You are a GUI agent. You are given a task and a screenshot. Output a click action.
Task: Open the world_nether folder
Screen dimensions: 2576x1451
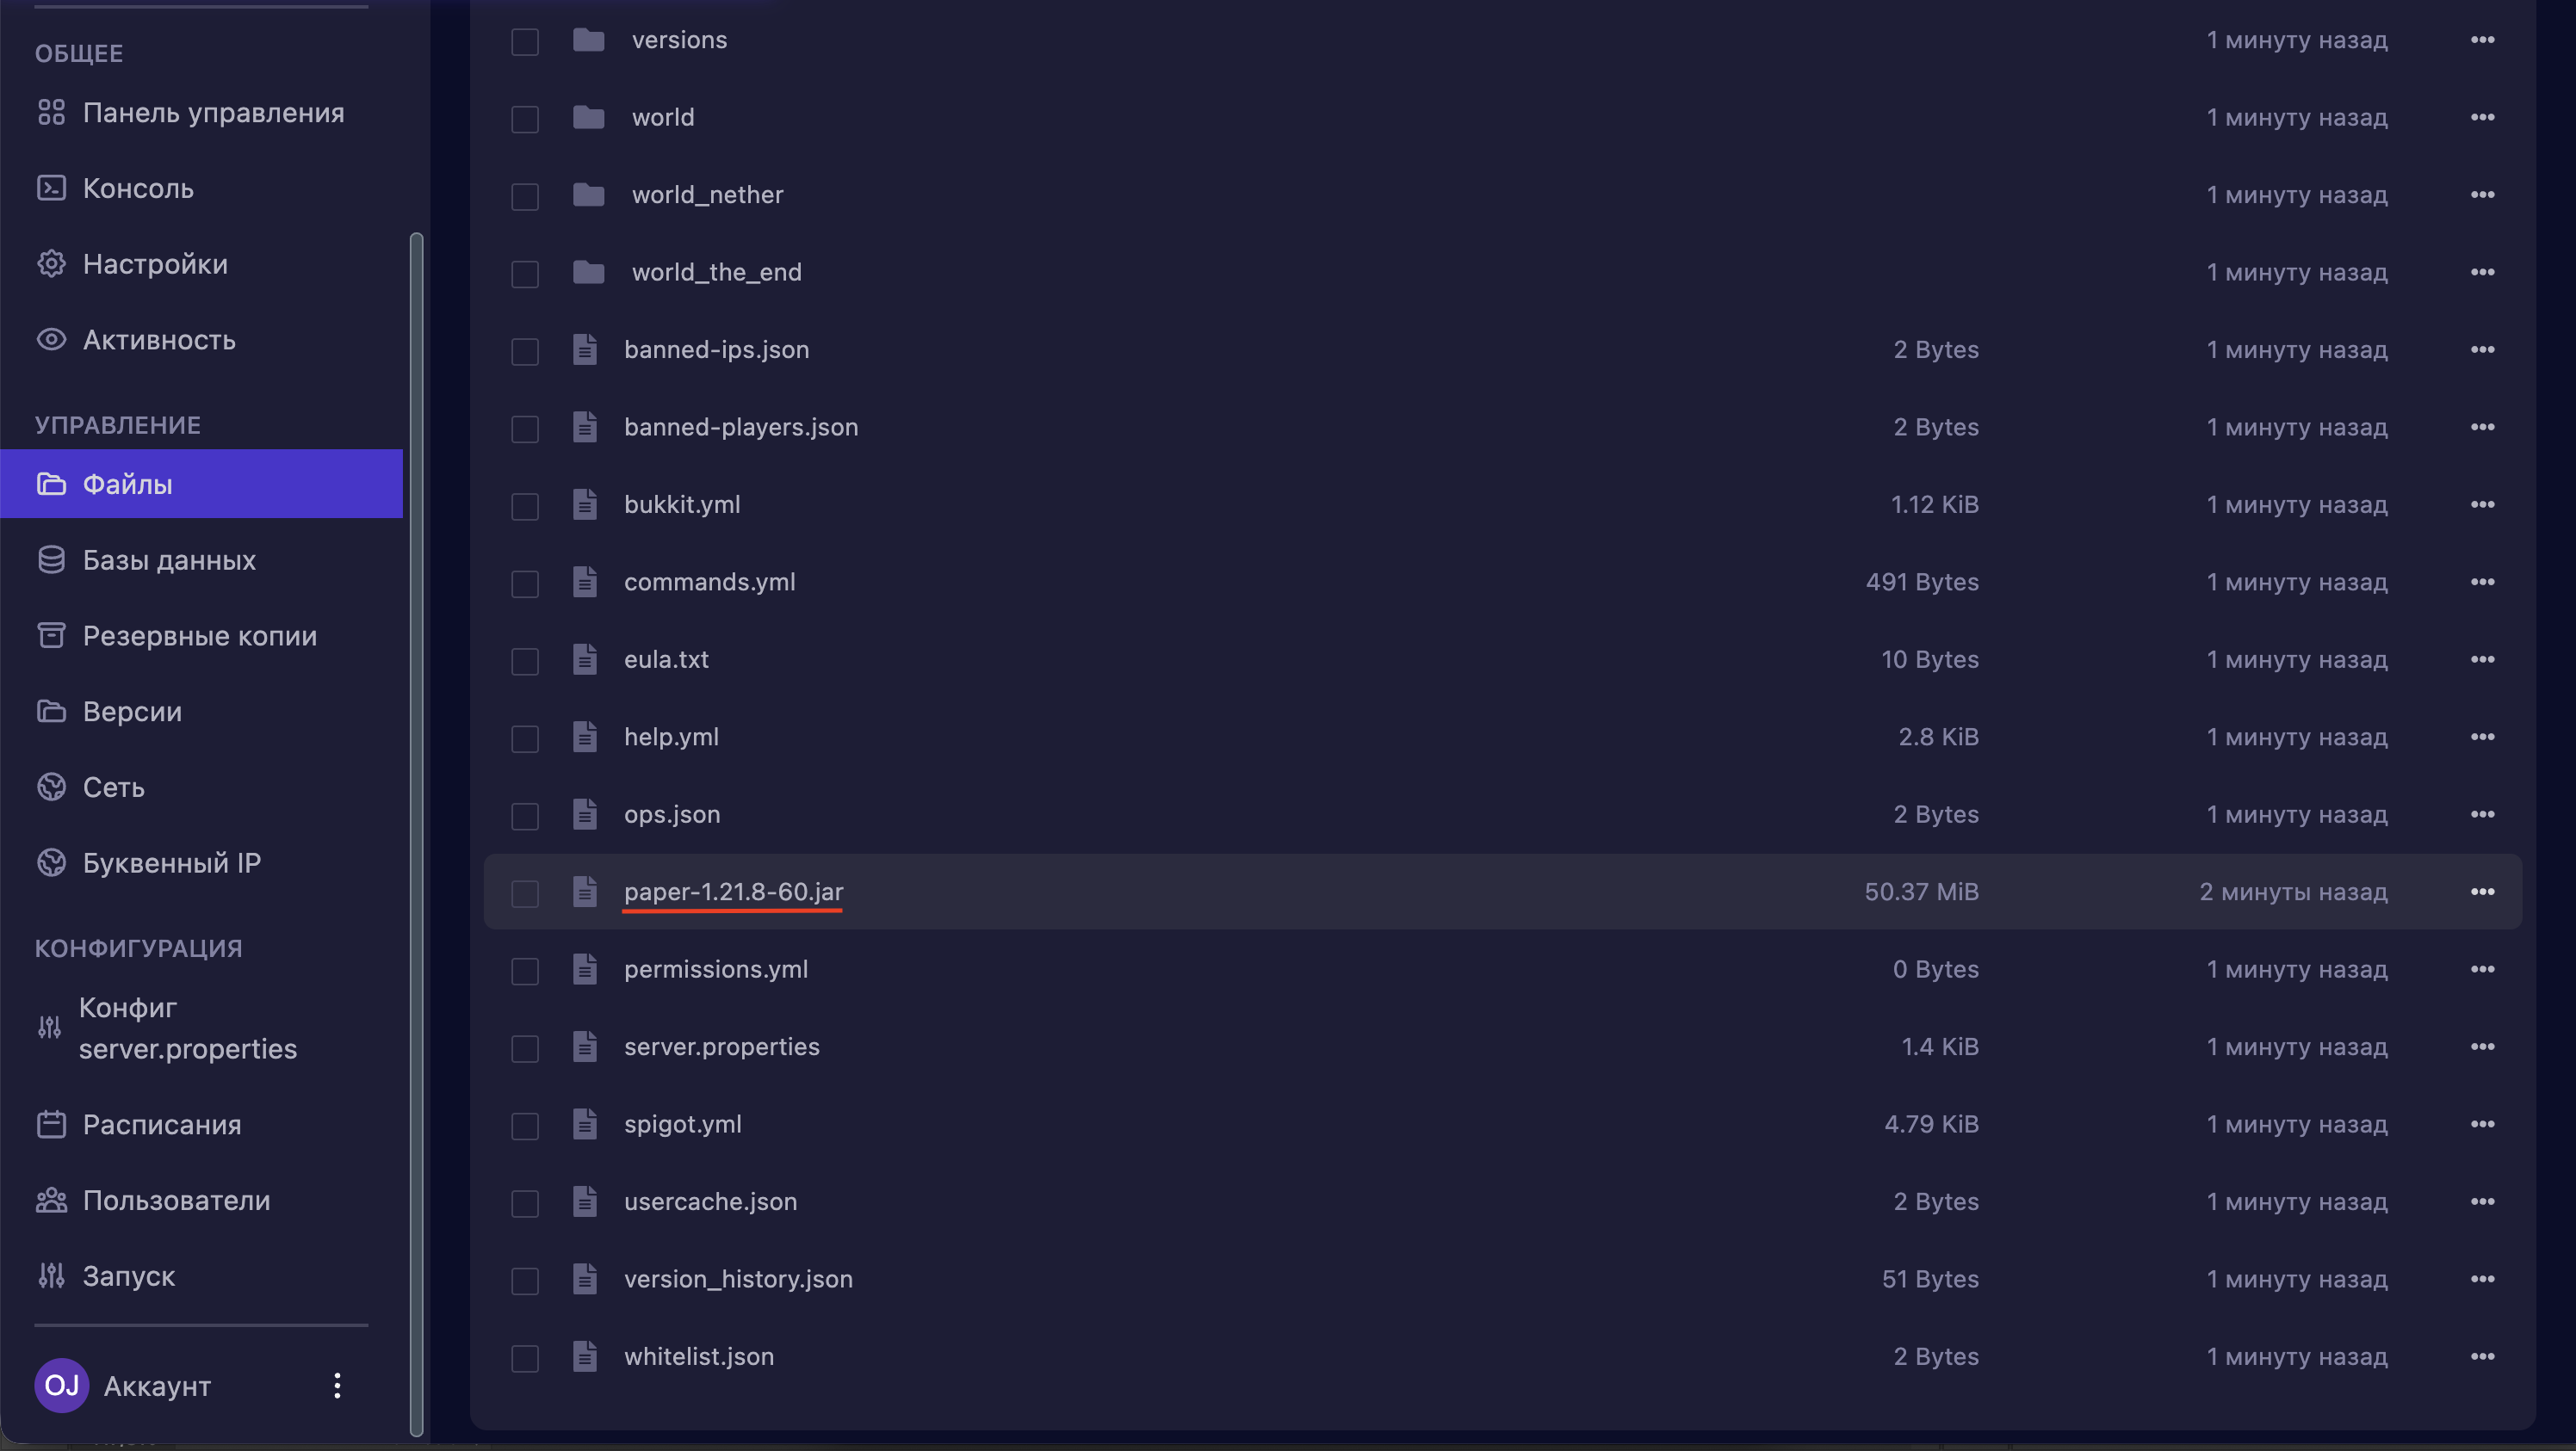tap(707, 194)
